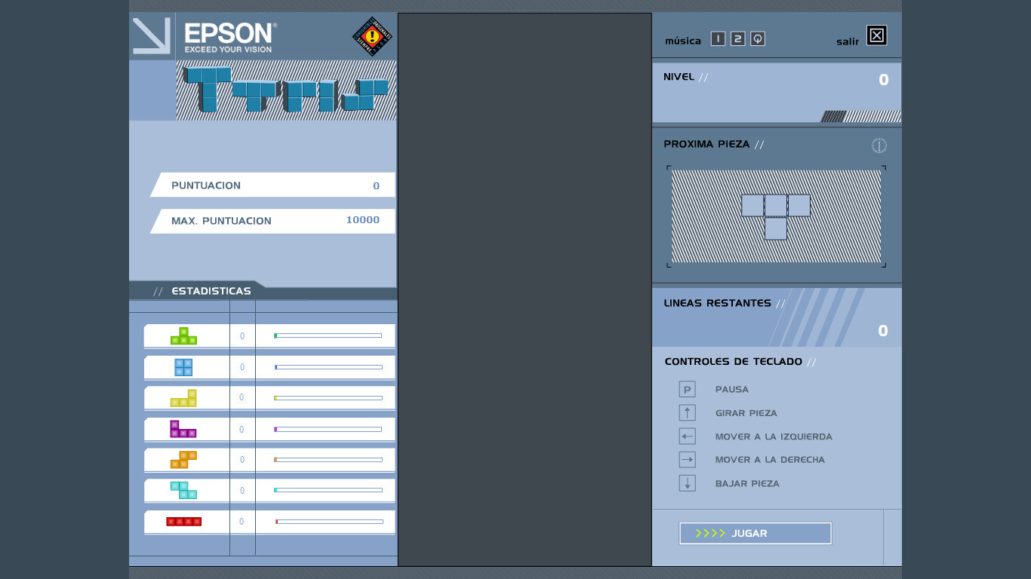1031x579 pixels.
Task: Click the EXCEED YOUR VISION tagline
Action: coord(228,50)
